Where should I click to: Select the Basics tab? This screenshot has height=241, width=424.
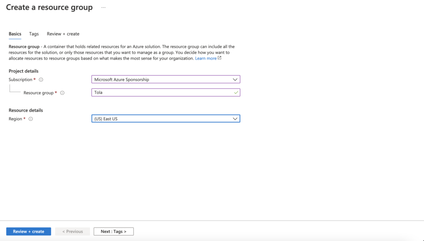click(15, 34)
